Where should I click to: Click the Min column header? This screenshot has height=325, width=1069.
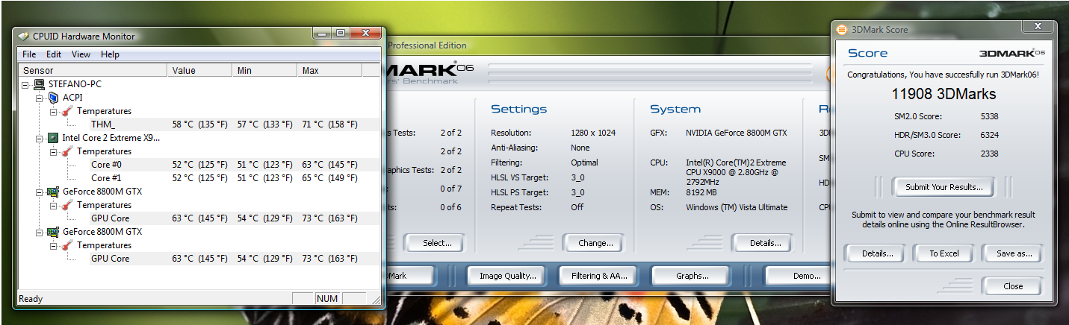264,71
